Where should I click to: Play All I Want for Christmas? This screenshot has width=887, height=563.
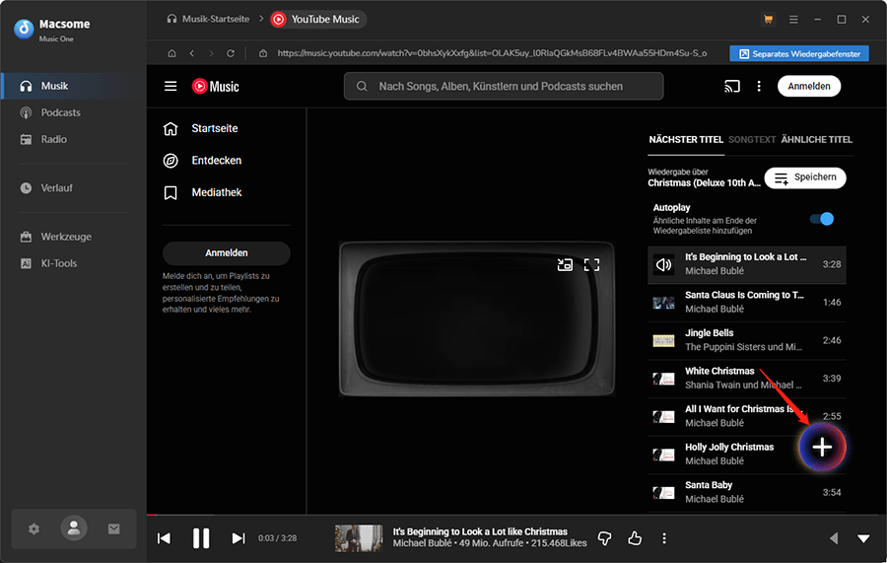(747, 416)
